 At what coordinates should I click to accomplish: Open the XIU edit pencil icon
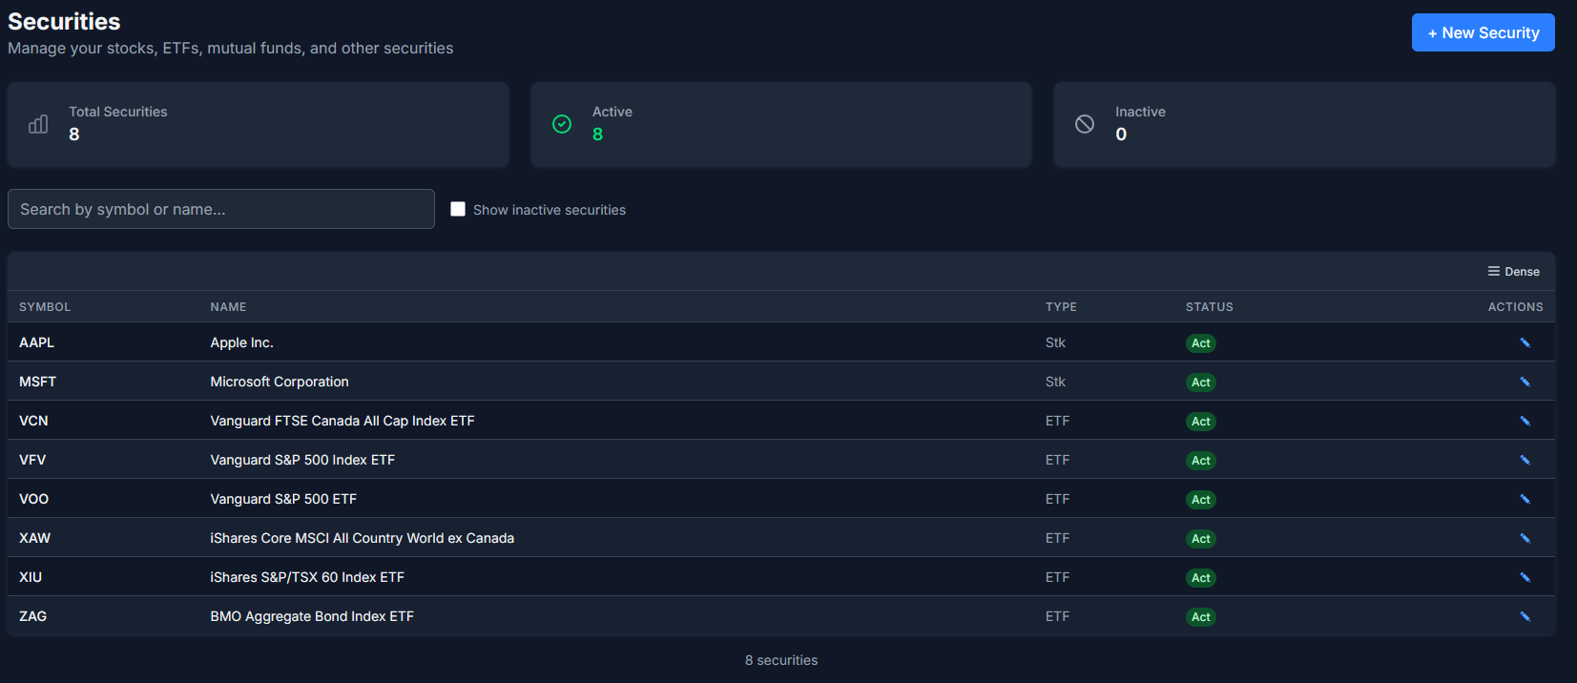pos(1525,577)
